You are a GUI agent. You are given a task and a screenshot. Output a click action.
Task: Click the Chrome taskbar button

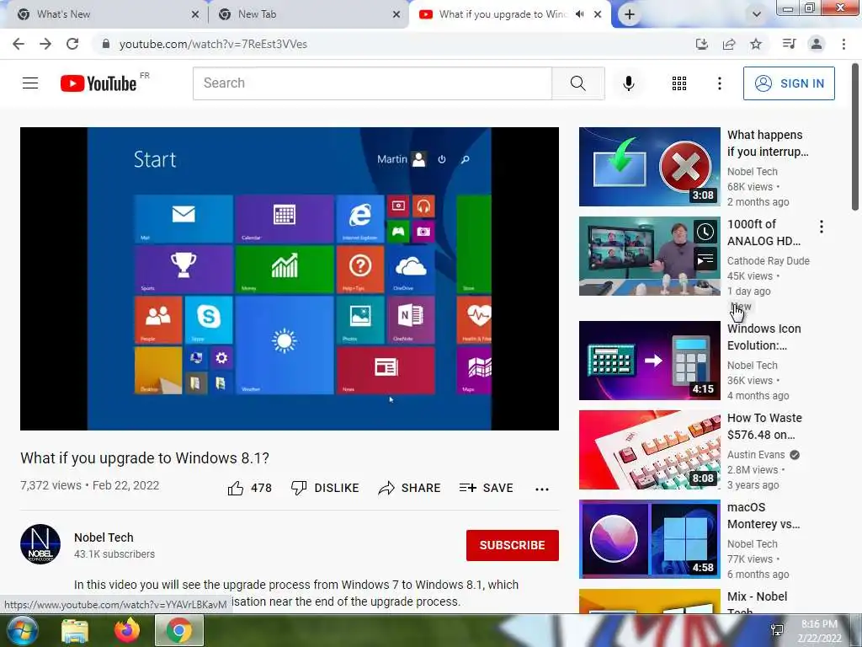(179, 630)
